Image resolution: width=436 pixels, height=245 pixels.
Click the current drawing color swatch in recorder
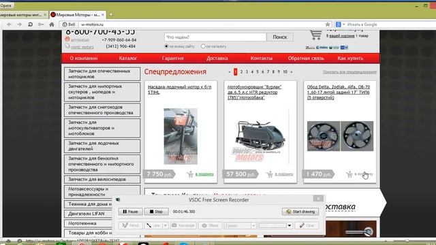(x=272, y=225)
